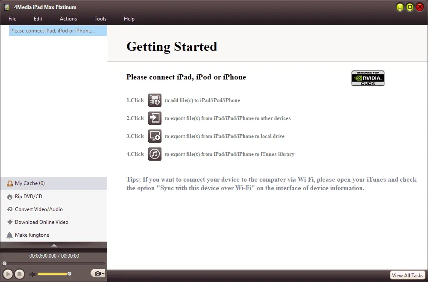Click the snapshot camera icon
The height and width of the screenshot is (282, 428).
point(97,273)
